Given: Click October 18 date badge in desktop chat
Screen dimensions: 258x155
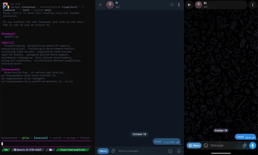Looking at the screenshot, I should click(x=139, y=134).
